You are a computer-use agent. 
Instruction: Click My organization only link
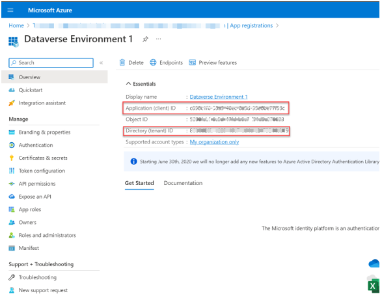[x=214, y=142]
